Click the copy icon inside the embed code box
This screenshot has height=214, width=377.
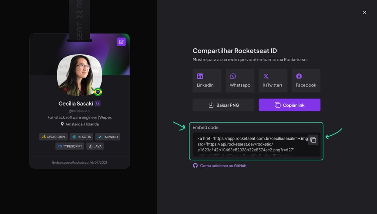313,140
